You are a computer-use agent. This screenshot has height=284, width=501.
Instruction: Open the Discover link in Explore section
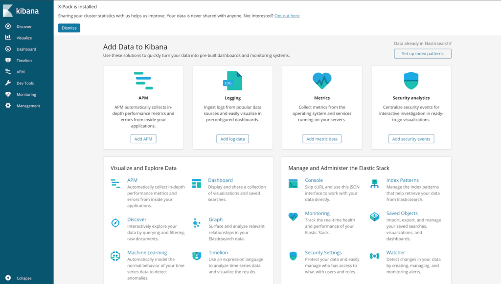coord(137,219)
